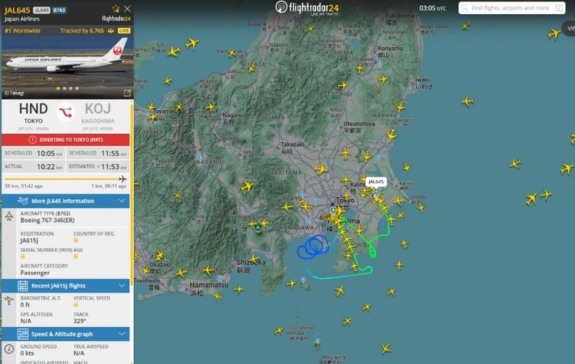The height and width of the screenshot is (364, 575).
Task: Unlock Age via its padlock icon
Action: (x=76, y=257)
